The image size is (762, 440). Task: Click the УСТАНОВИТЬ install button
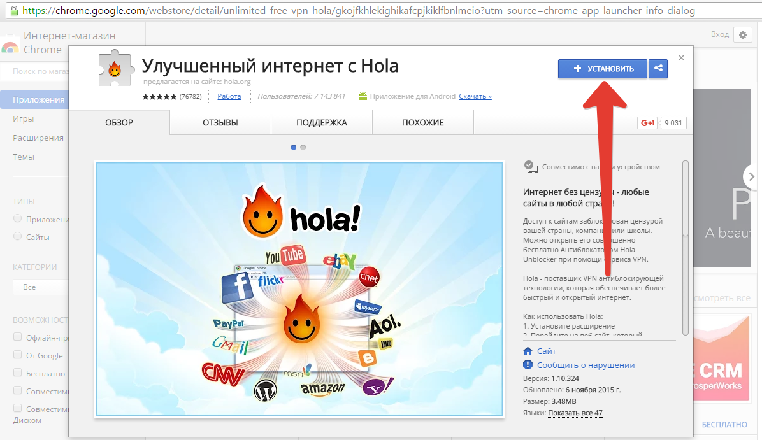click(603, 69)
